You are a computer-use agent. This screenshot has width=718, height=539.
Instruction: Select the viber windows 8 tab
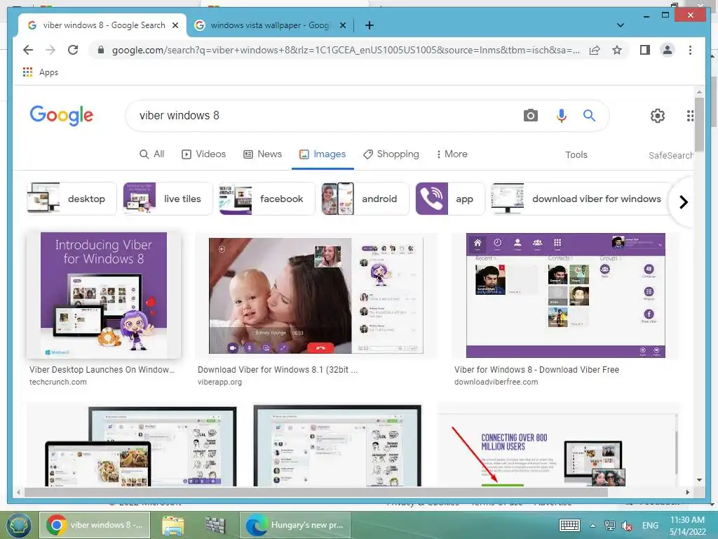click(102, 25)
